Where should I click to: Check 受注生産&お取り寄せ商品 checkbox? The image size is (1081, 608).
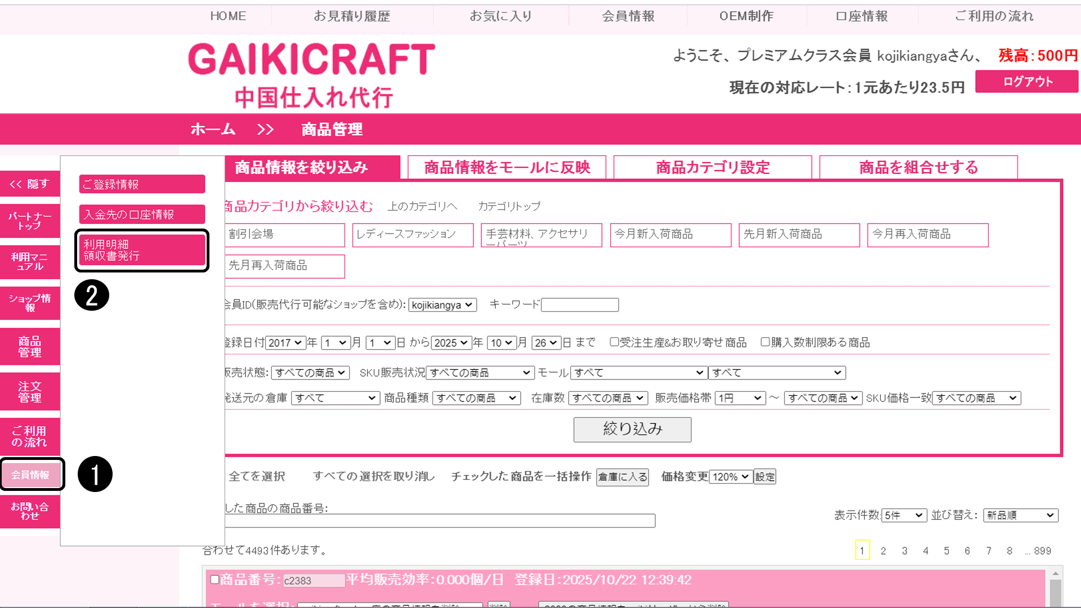[x=614, y=342]
